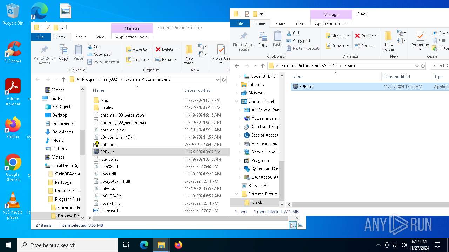Click Paste shortcut in Crack window ribbon

(x=302, y=48)
